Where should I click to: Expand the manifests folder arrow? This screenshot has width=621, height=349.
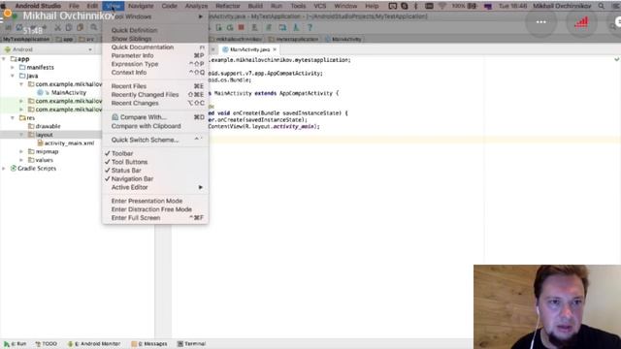(13, 67)
